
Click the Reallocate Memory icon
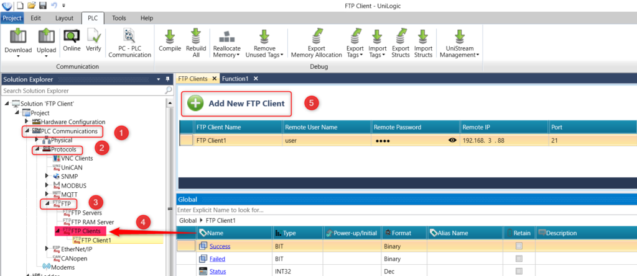226,37
